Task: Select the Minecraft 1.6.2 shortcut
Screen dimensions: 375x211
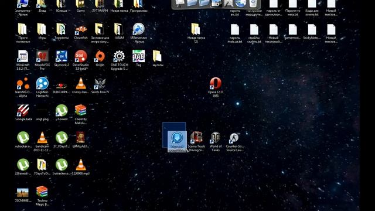Action: coord(23,56)
